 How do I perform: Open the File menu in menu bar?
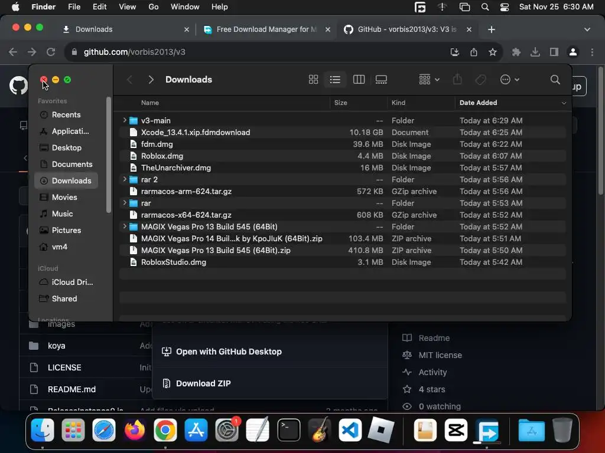click(74, 7)
